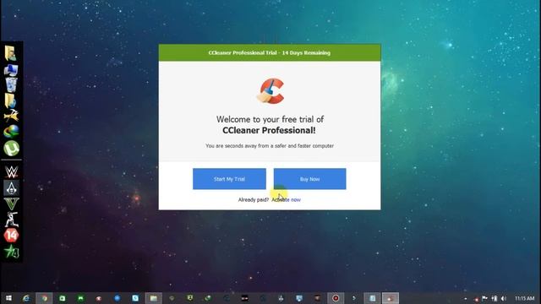The image size is (541, 304).
Task: Launch the green star 4 game shortcut
Action: (11, 252)
